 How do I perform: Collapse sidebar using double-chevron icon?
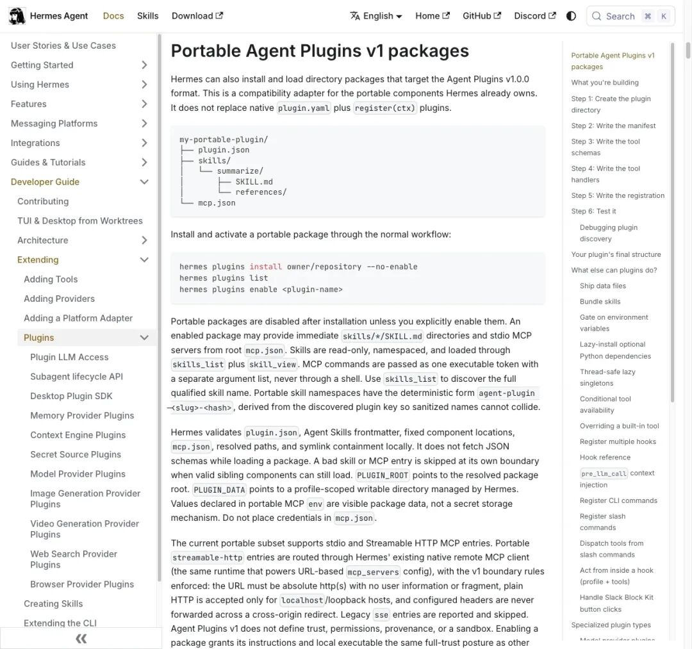tap(81, 638)
